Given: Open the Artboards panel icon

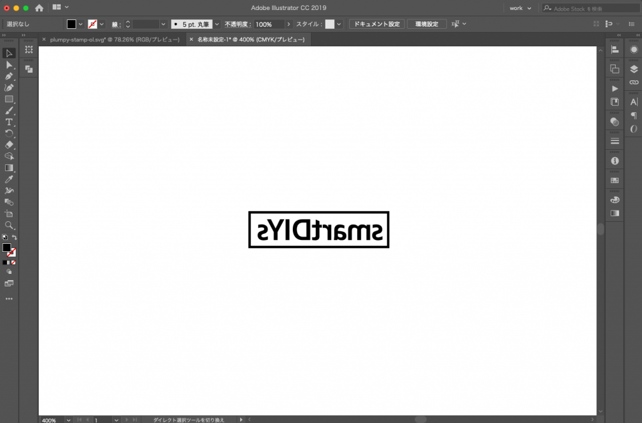Looking at the screenshot, I should pos(614,69).
